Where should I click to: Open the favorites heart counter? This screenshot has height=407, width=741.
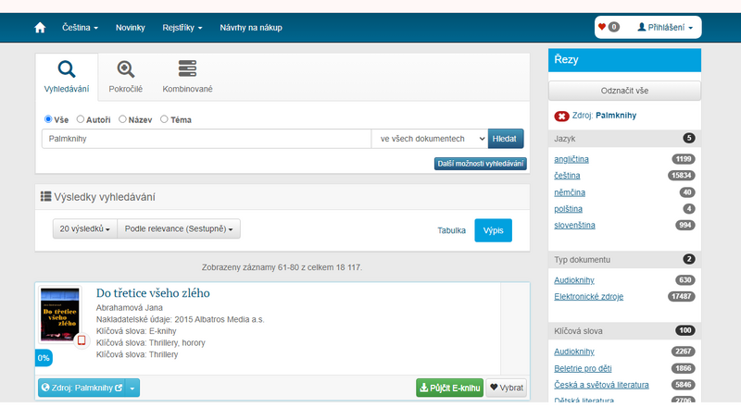coord(609,27)
